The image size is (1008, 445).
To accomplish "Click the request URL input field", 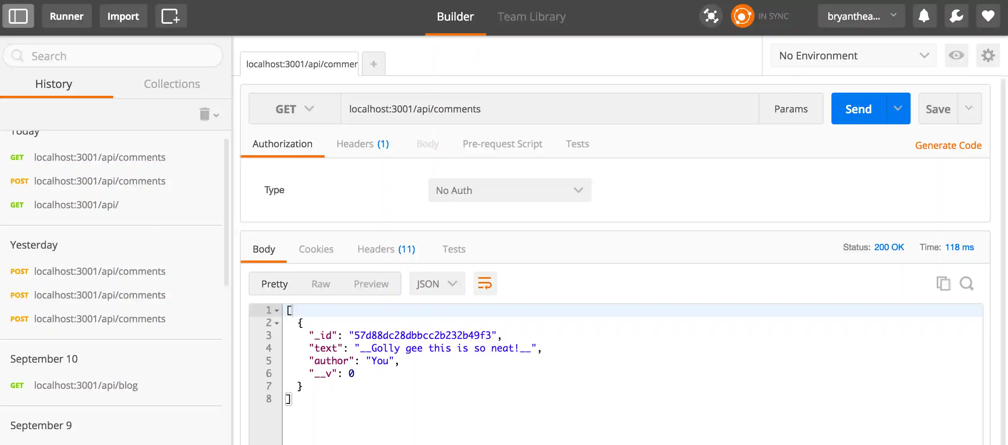I will pos(549,109).
